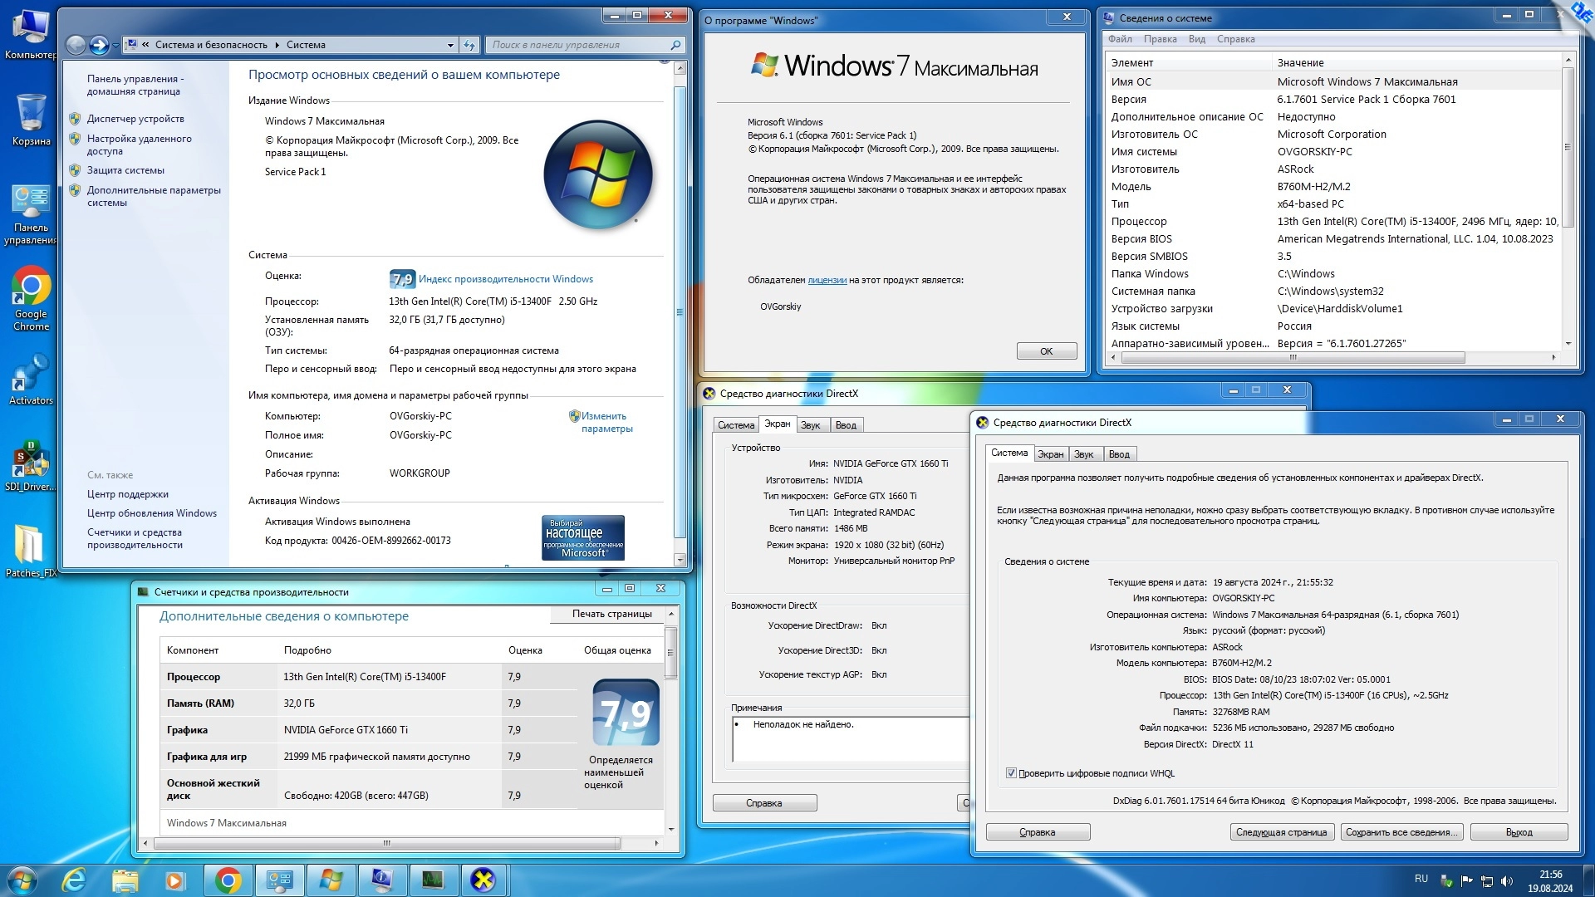
Task: Expand the address bar history dropdown arrow
Action: (450, 46)
